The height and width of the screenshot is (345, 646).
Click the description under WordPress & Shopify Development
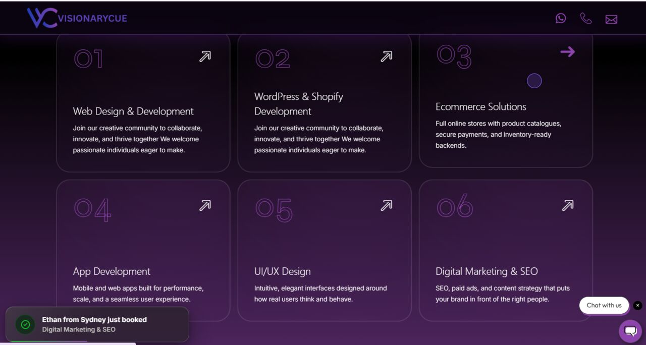[x=318, y=139]
